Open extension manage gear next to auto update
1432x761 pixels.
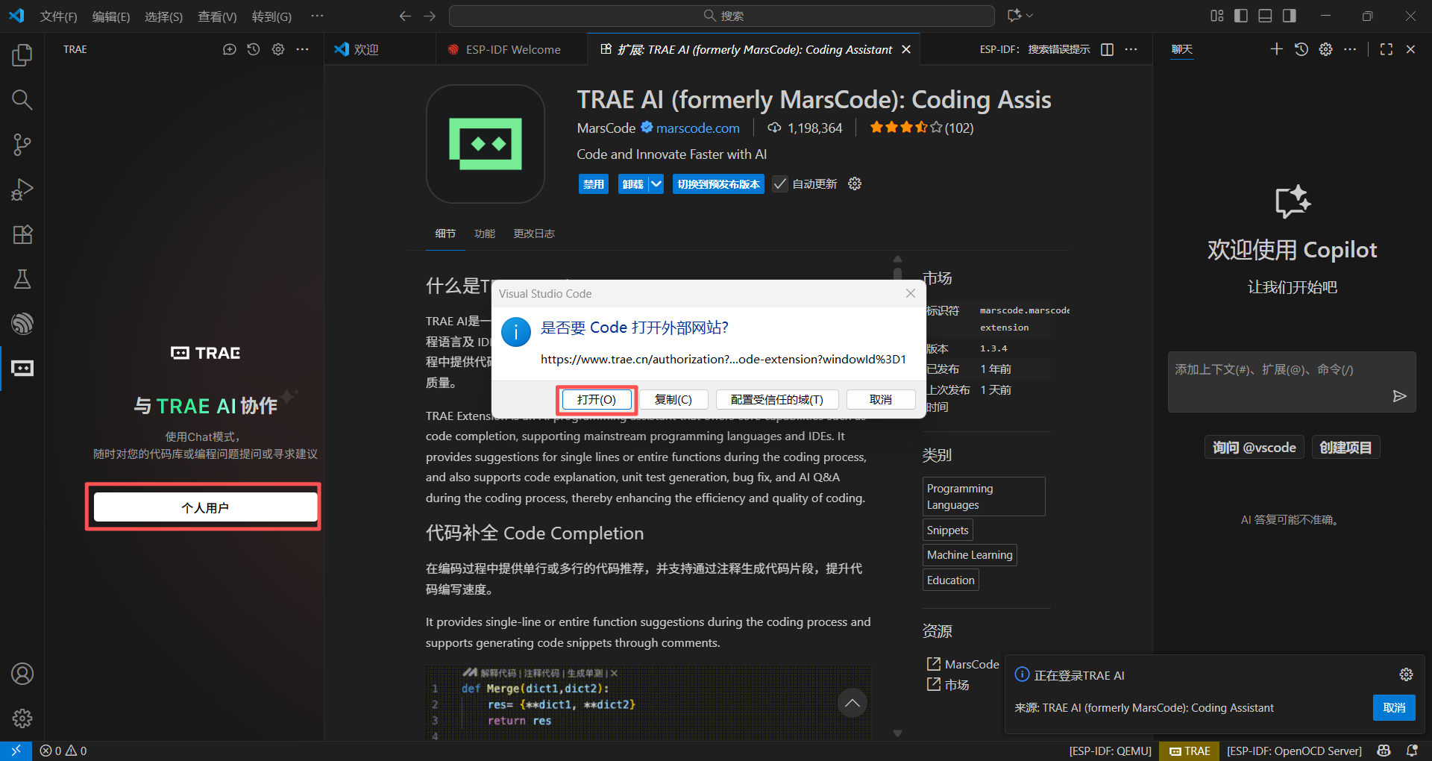pyautogui.click(x=855, y=184)
